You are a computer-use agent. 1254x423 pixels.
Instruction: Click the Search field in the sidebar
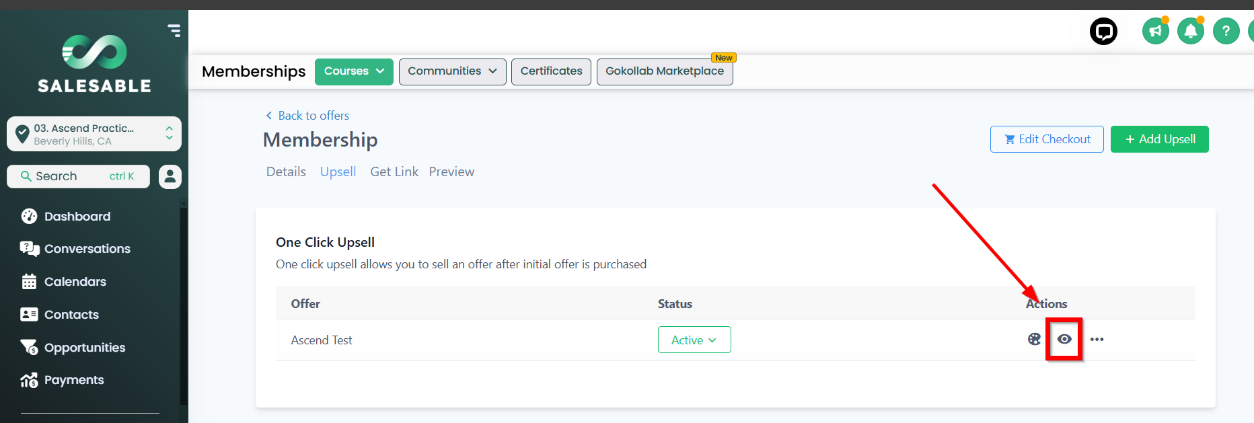coord(78,176)
